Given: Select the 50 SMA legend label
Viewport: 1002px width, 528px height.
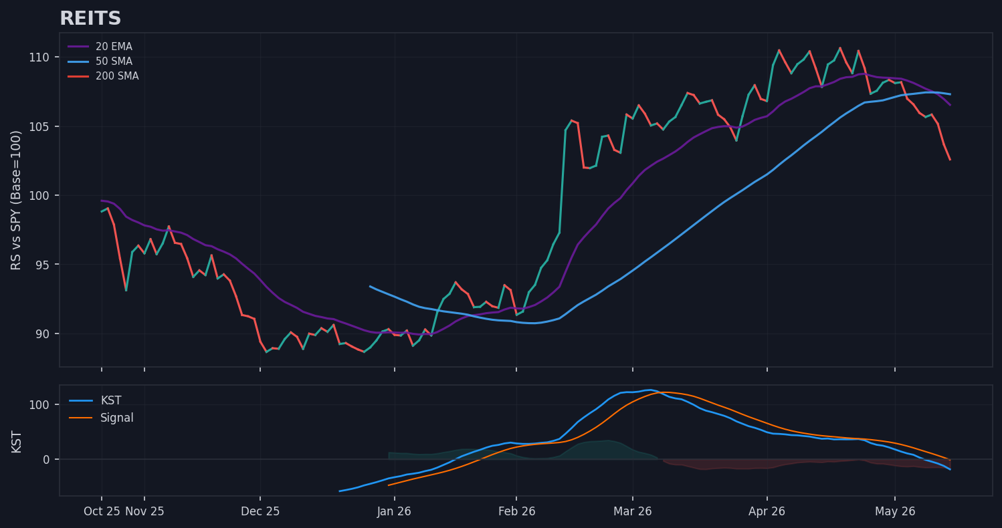Looking at the screenshot, I should (x=114, y=61).
